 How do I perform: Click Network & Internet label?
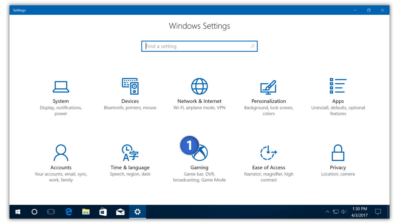(x=199, y=101)
